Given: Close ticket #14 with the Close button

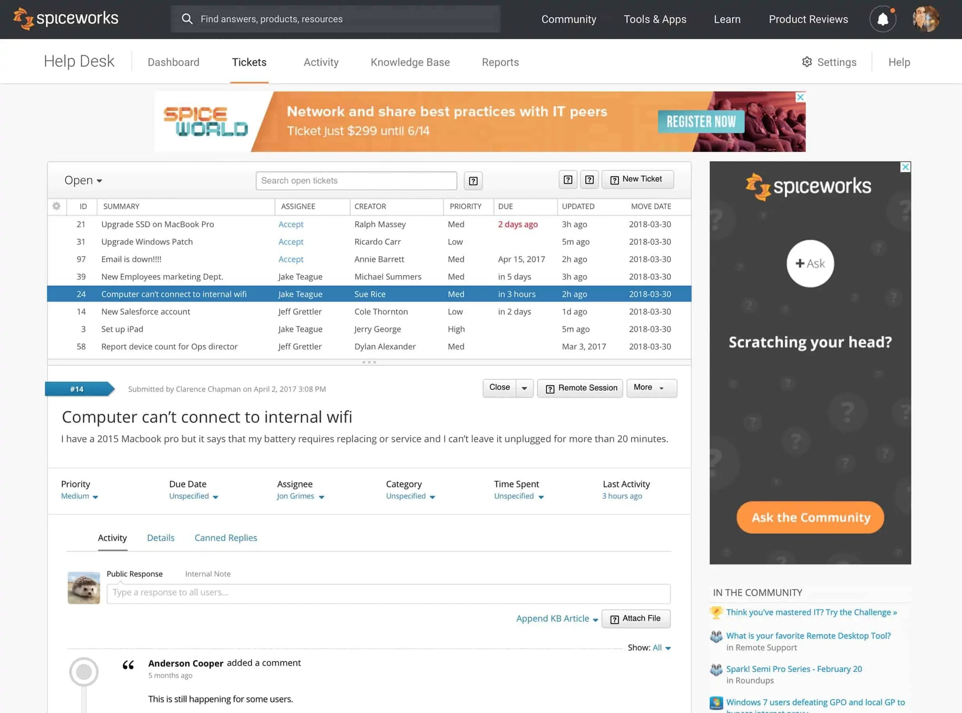Looking at the screenshot, I should (499, 387).
